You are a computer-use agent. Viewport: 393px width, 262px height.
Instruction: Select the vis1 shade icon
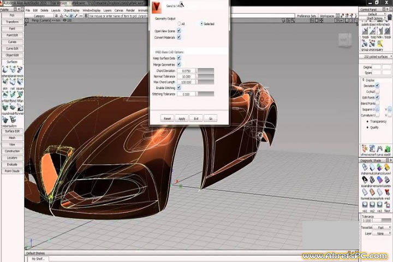[365, 205]
